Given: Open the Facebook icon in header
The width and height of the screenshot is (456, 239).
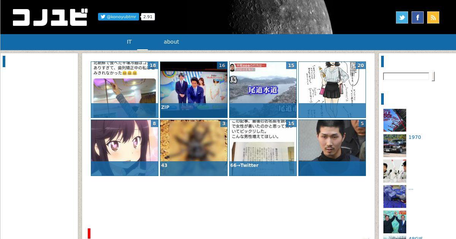Looking at the screenshot, I should click(418, 17).
